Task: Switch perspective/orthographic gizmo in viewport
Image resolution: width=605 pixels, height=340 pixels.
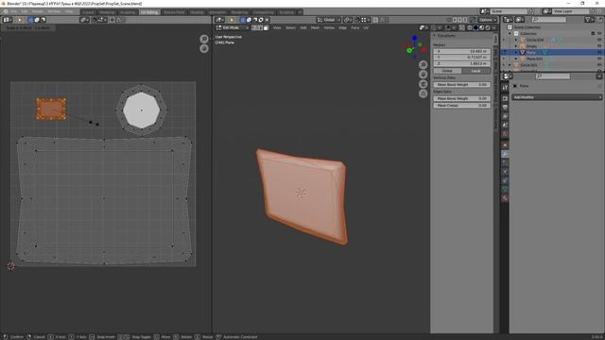Action: click(423, 93)
